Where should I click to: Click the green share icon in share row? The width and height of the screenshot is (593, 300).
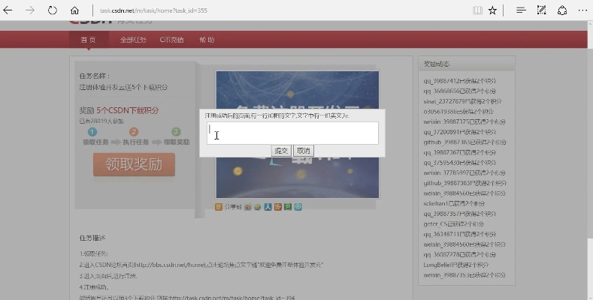pyautogui.click(x=288, y=207)
